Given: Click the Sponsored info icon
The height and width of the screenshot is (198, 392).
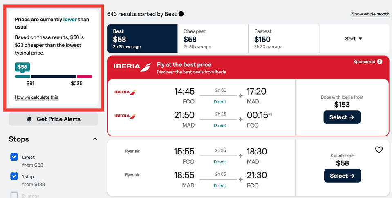Looking at the screenshot, I should 380,62.
